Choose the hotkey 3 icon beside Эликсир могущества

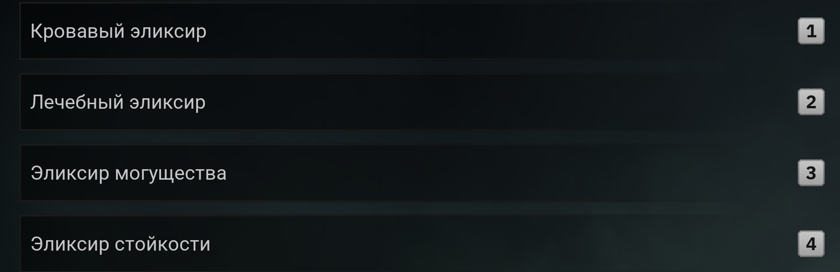(811, 173)
